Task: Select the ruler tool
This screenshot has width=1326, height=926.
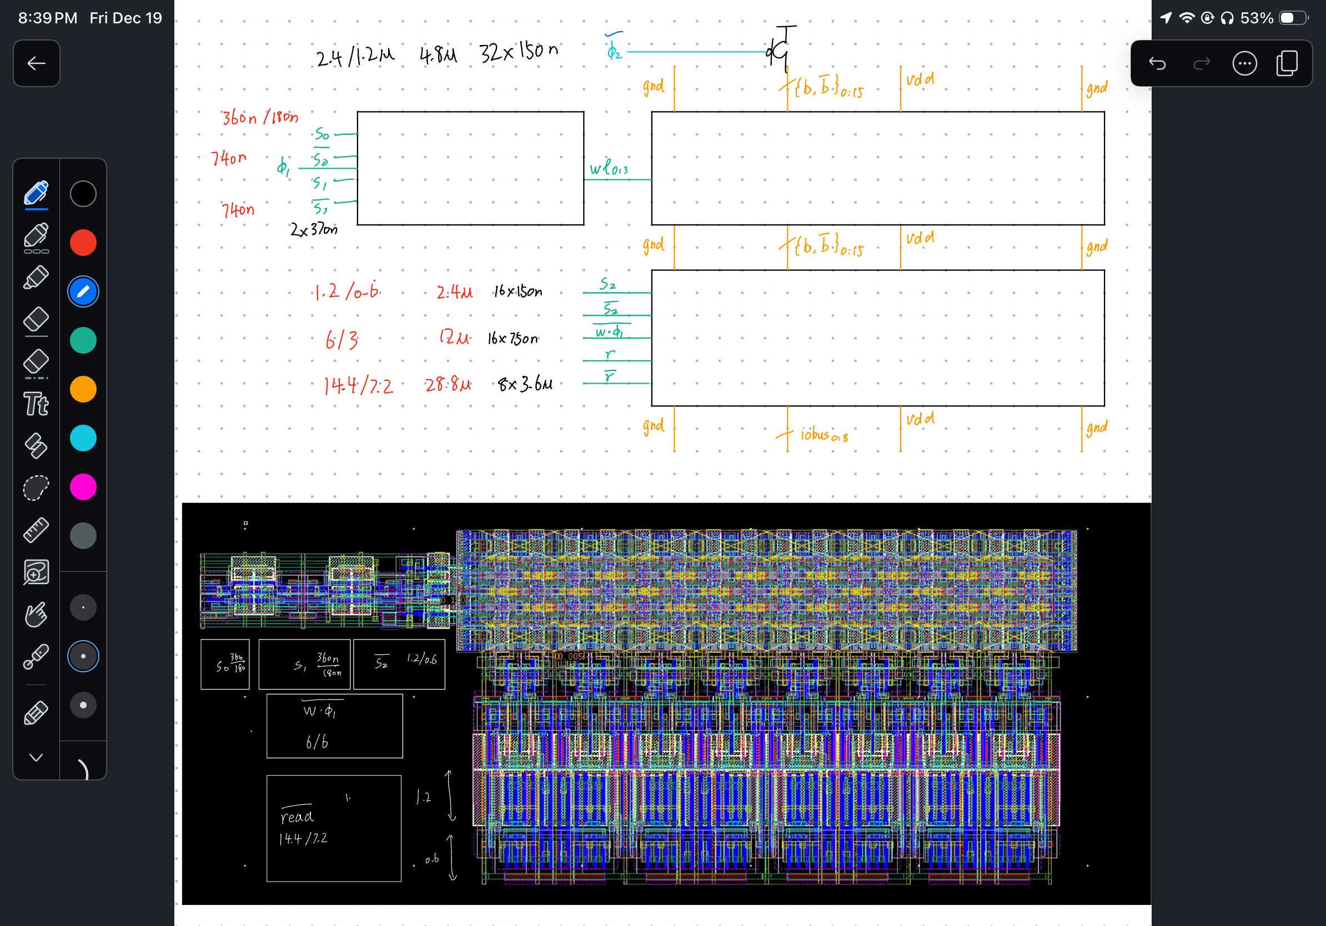Action: (36, 530)
